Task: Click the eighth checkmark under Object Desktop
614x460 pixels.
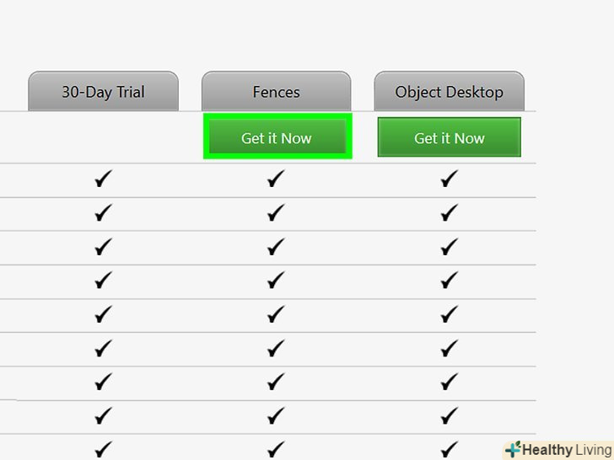Action: [449, 415]
